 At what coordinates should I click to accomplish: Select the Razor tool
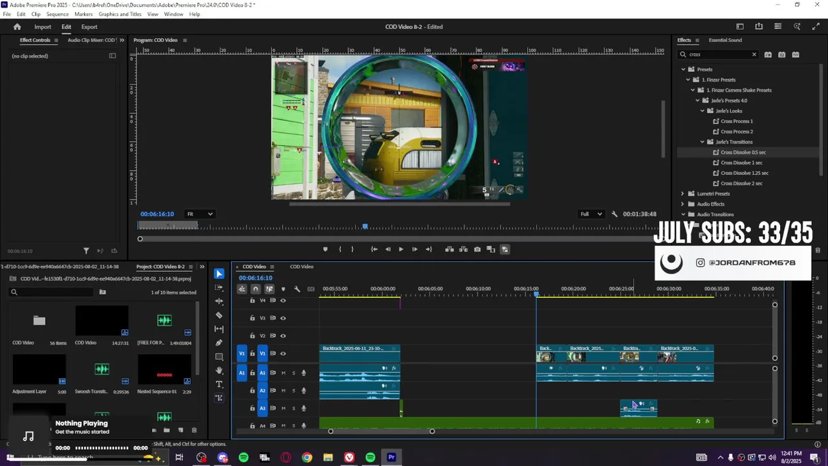[219, 315]
